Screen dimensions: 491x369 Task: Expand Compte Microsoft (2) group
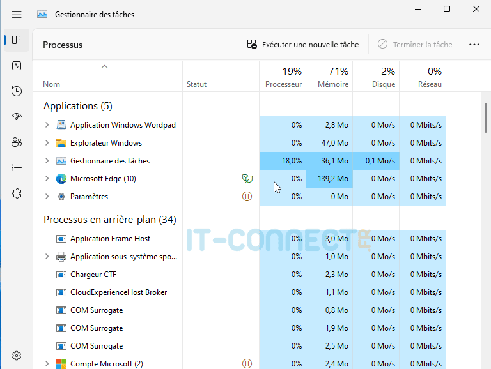[47, 364]
